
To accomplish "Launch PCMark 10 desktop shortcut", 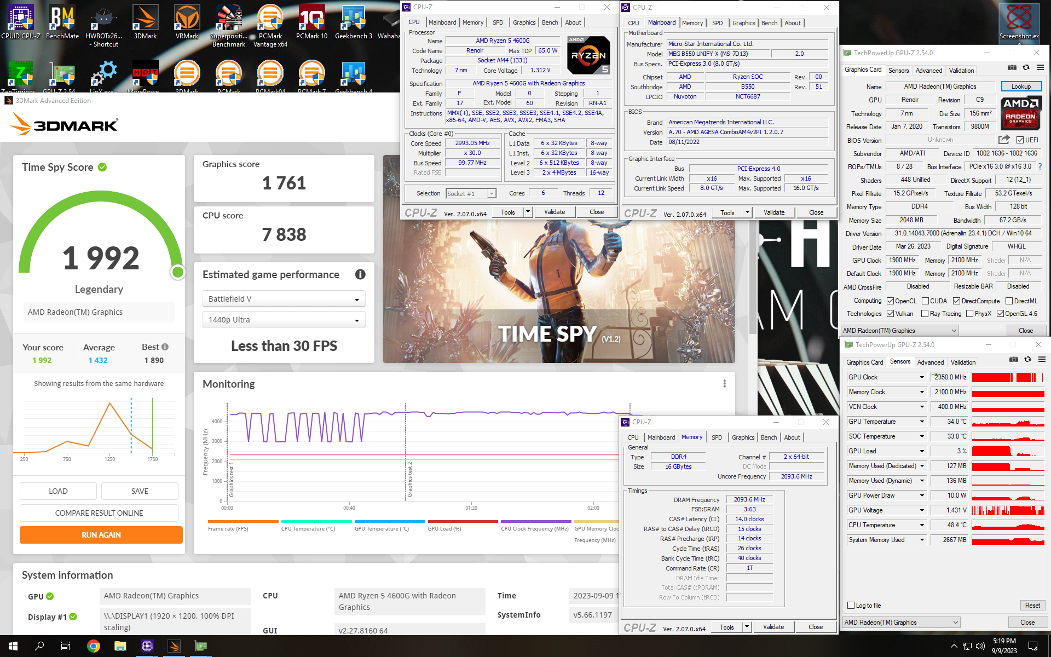I will 312,22.
